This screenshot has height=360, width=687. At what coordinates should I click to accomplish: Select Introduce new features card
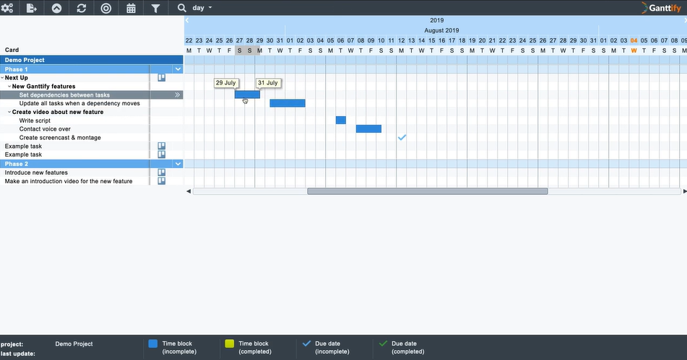(x=36, y=172)
